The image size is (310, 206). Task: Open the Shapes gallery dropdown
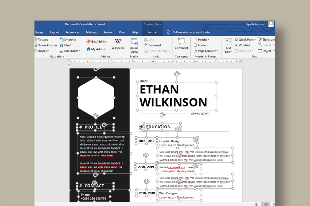point(42,51)
